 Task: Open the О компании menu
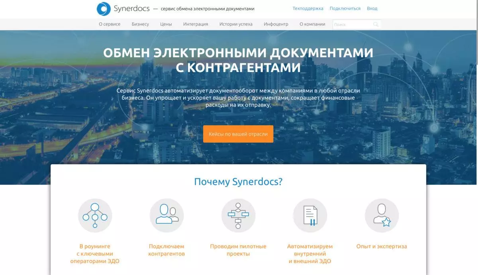click(x=312, y=24)
